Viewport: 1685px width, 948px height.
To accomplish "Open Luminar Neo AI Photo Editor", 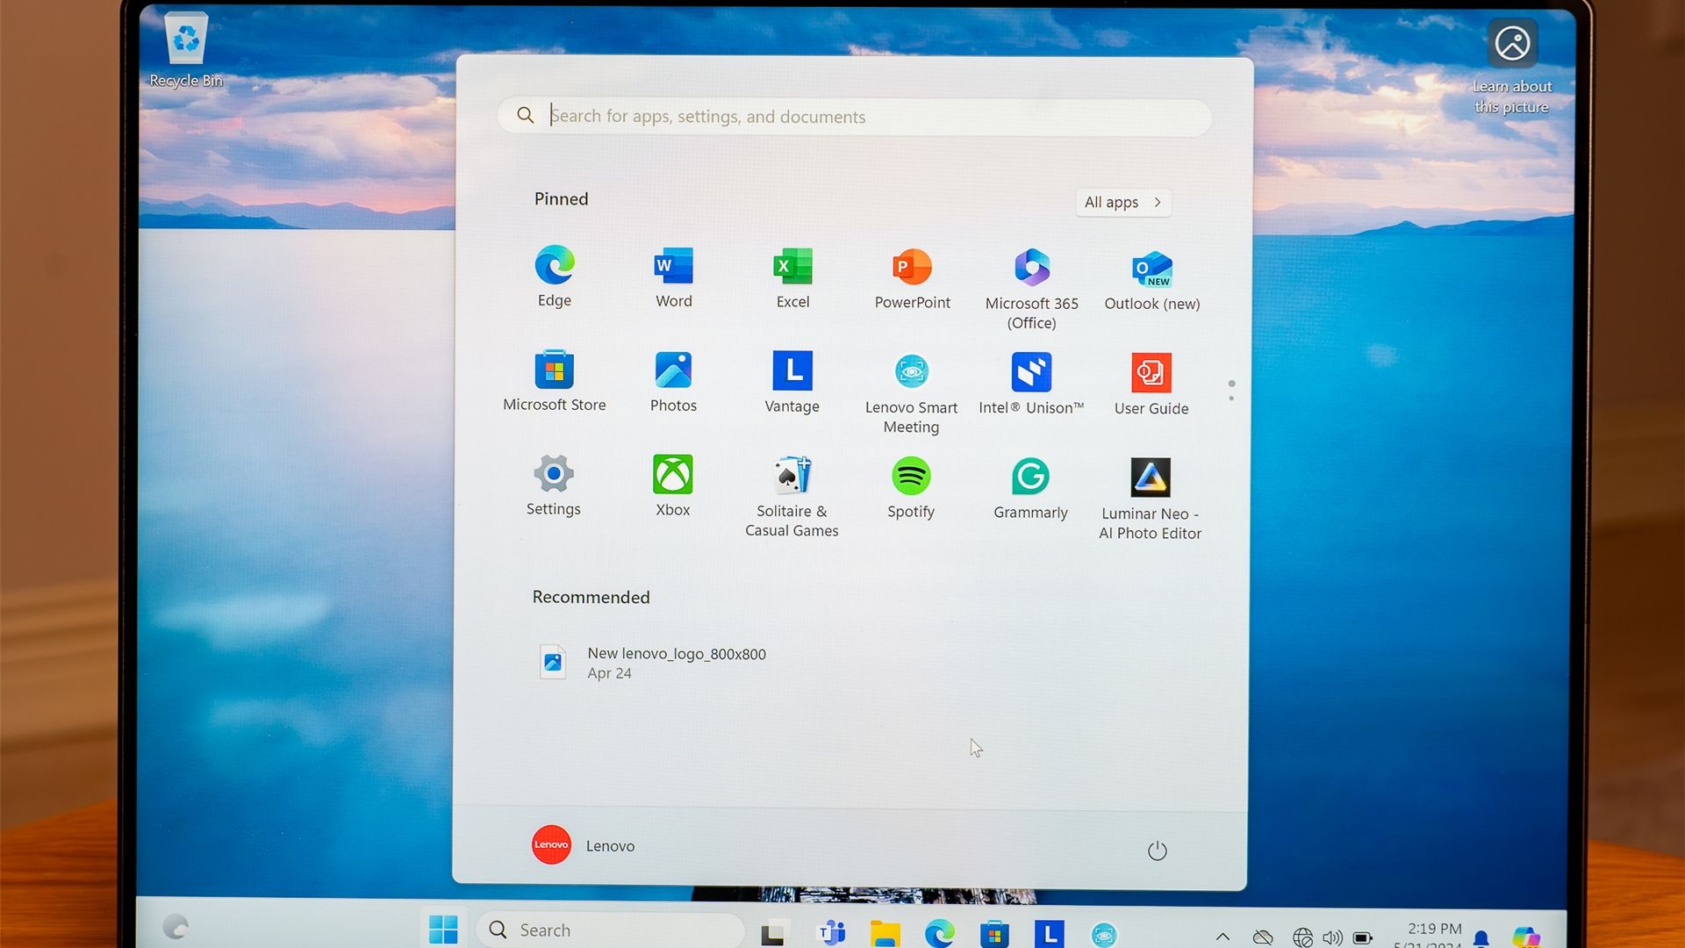I will pos(1151,476).
